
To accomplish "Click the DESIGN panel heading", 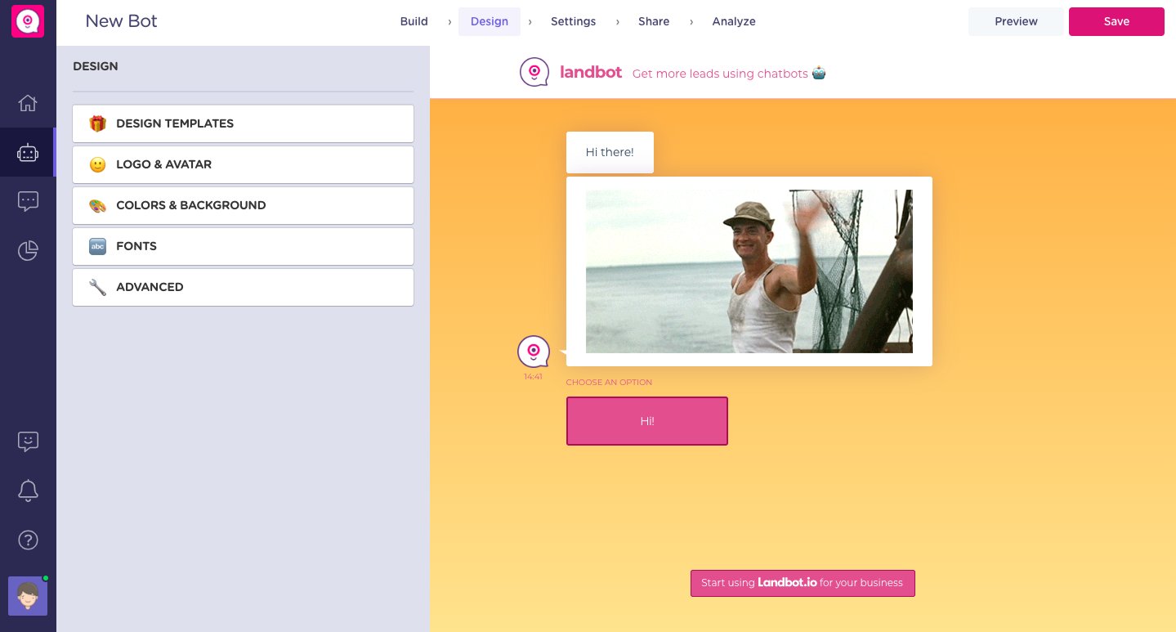I will coord(96,66).
